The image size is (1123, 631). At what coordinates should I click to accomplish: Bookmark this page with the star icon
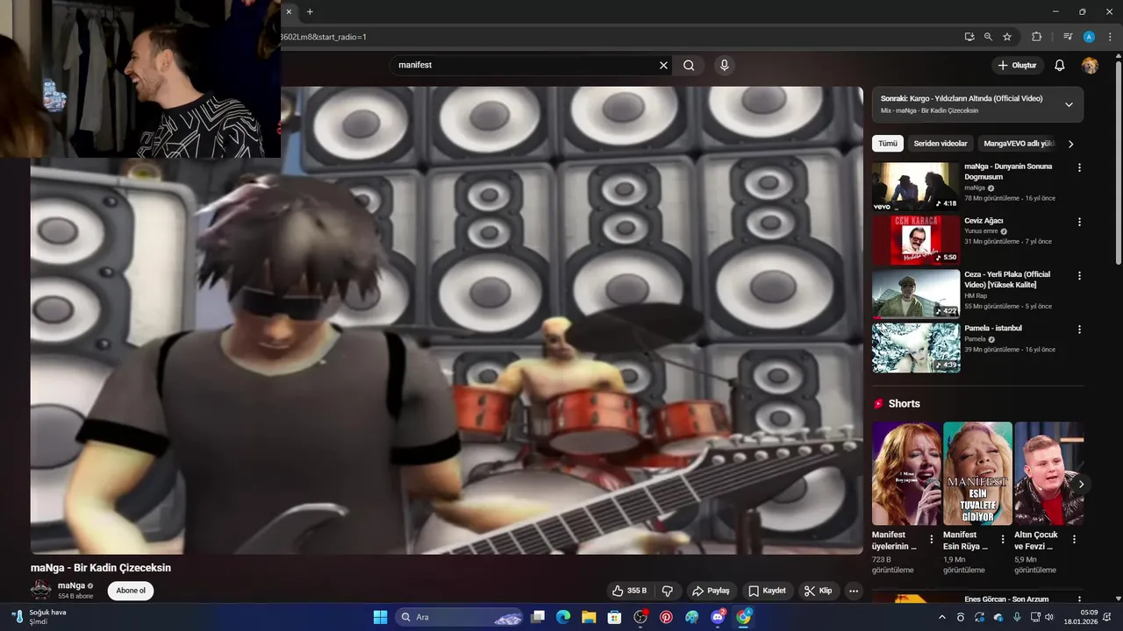[1007, 37]
